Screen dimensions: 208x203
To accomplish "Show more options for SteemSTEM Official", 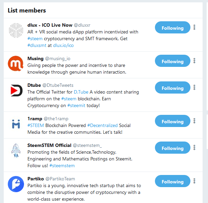I will click(194, 148).
